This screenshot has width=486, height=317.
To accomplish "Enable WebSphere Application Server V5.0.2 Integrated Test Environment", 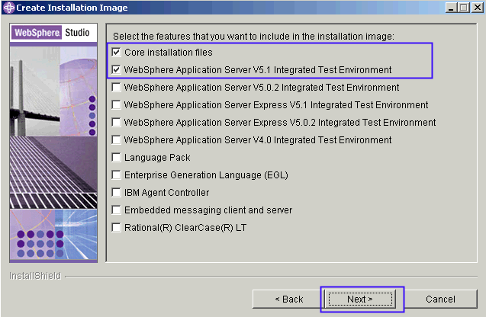I will click(116, 88).
